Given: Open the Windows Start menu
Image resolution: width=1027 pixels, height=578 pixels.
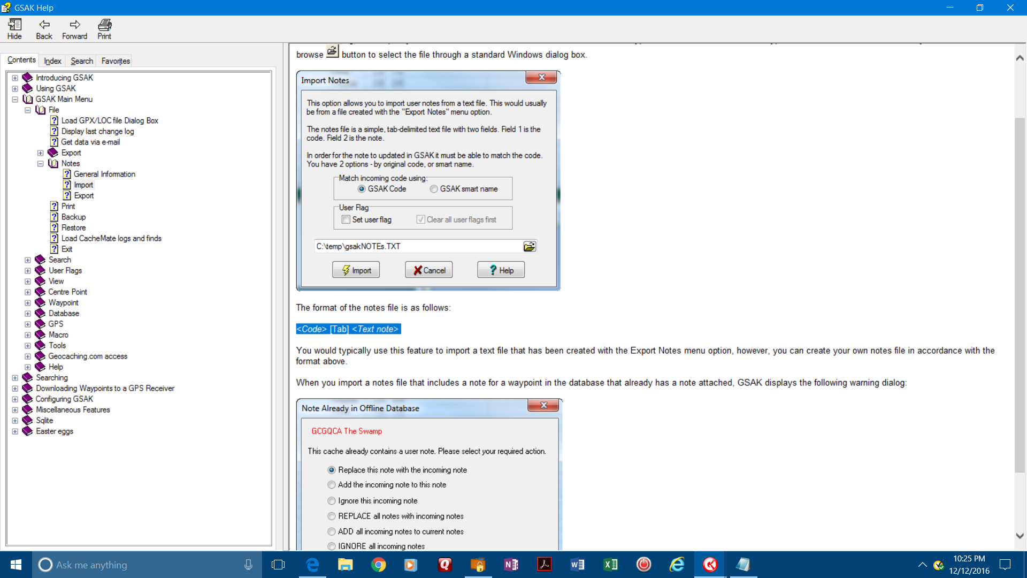Looking at the screenshot, I should pyautogui.click(x=16, y=565).
